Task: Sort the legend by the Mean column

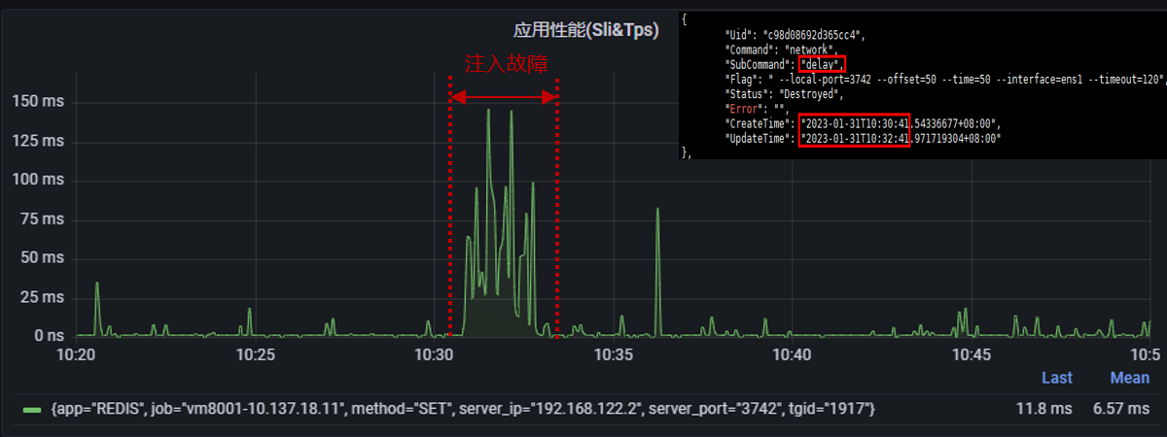Action: click(1129, 378)
